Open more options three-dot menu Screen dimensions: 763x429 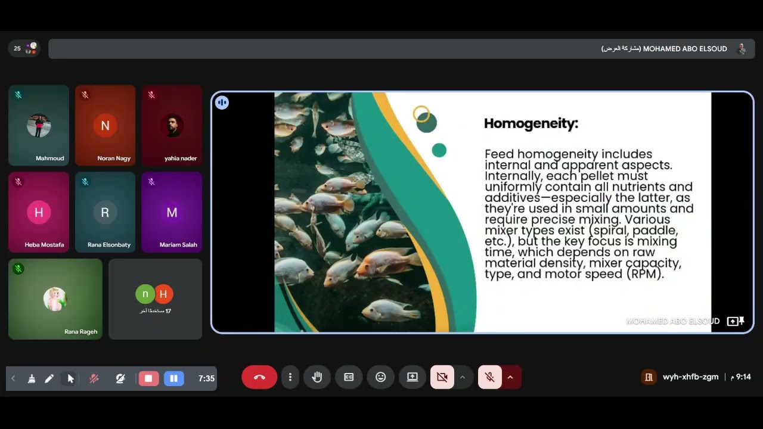(x=290, y=377)
